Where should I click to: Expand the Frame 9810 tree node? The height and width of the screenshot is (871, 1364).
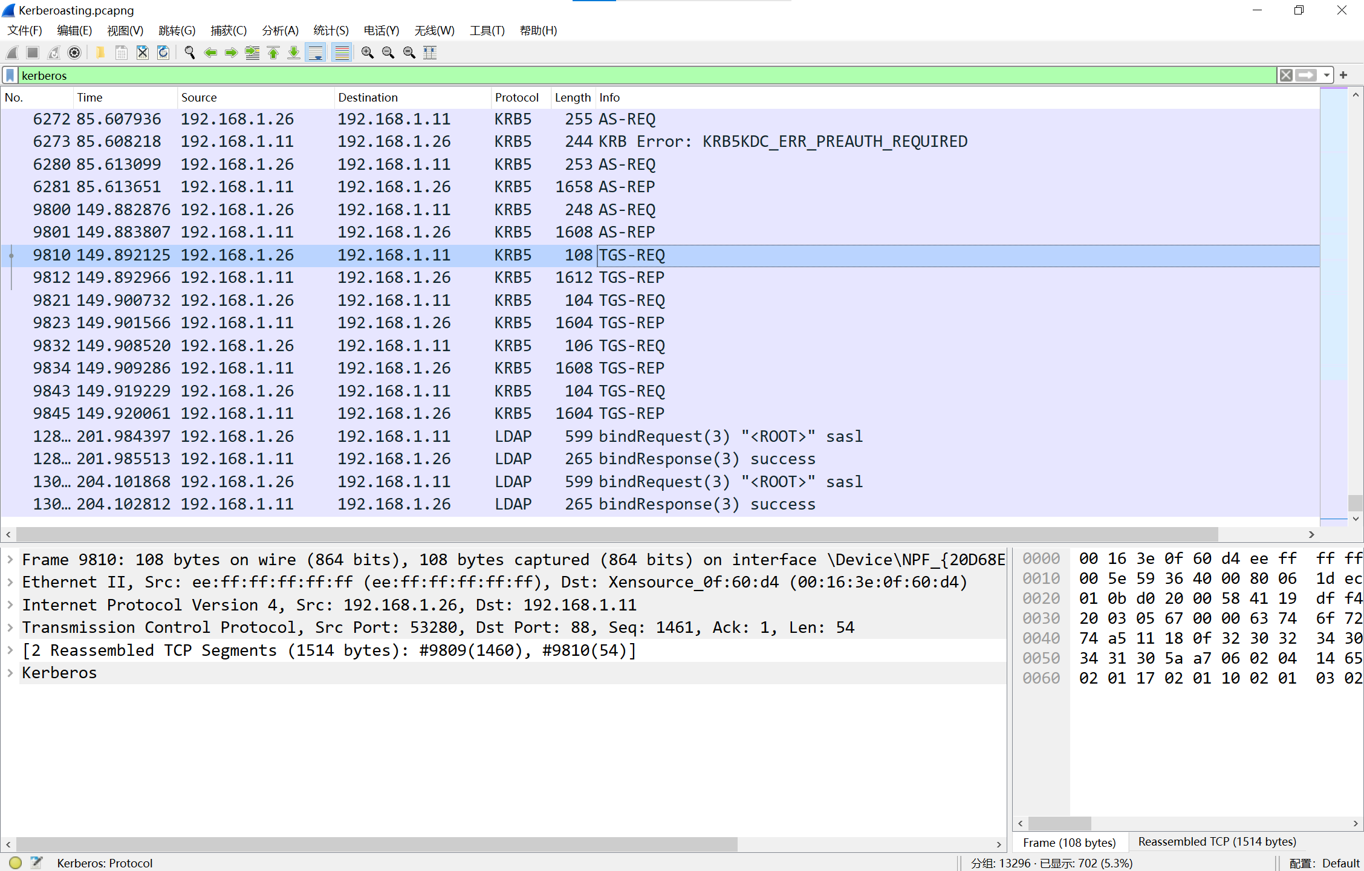10,560
